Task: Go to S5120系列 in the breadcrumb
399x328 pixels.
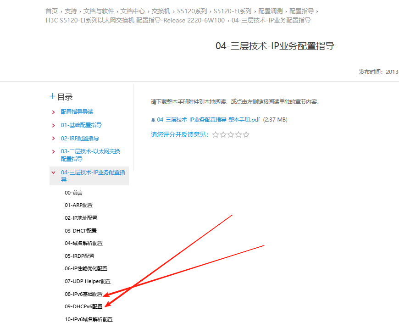Action: point(192,11)
